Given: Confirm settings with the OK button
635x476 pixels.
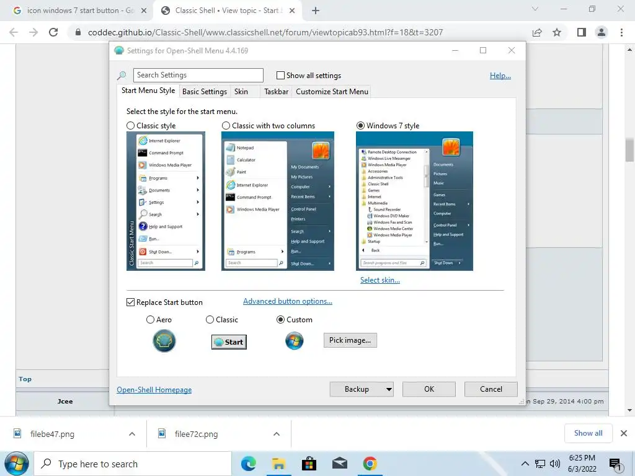Looking at the screenshot, I should point(429,389).
